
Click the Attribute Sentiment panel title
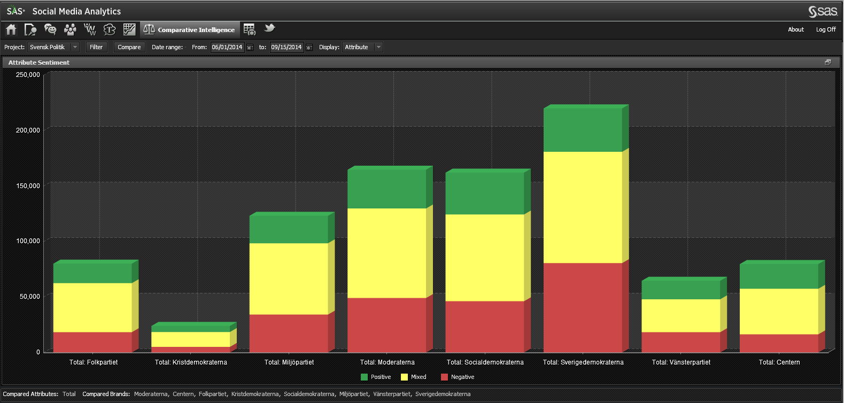(39, 63)
